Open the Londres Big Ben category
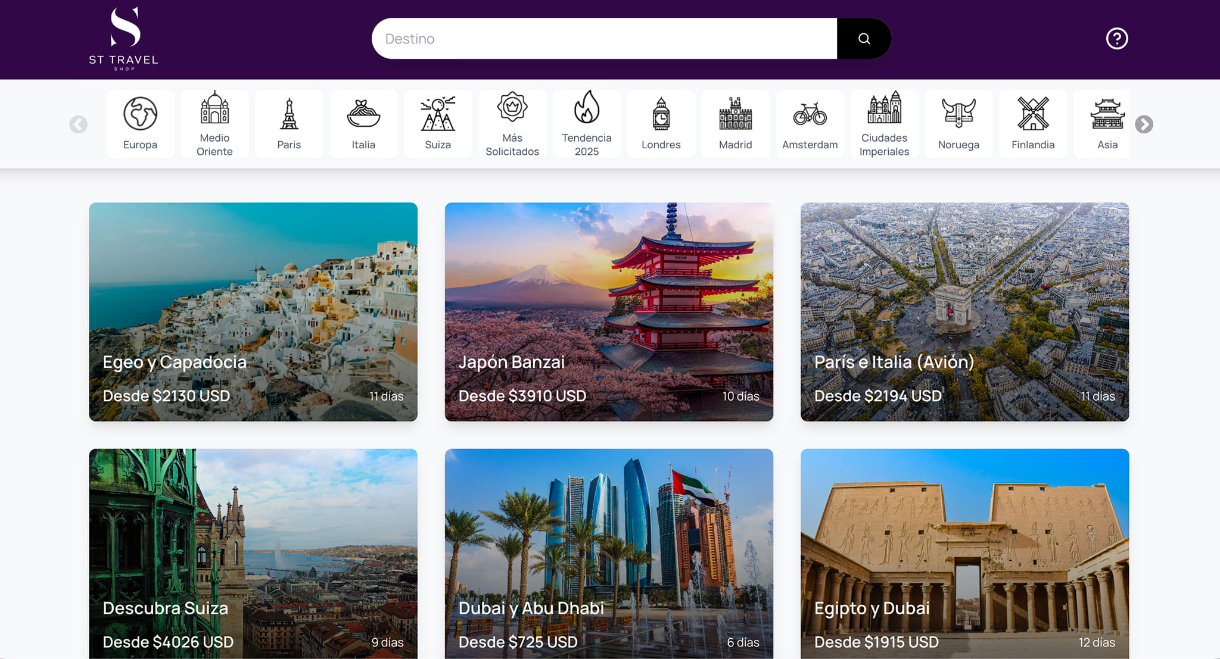 [661, 124]
